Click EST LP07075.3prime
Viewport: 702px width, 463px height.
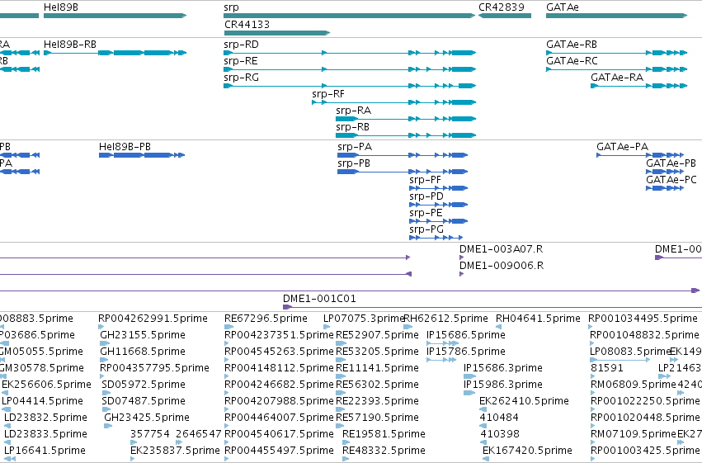pos(364,319)
